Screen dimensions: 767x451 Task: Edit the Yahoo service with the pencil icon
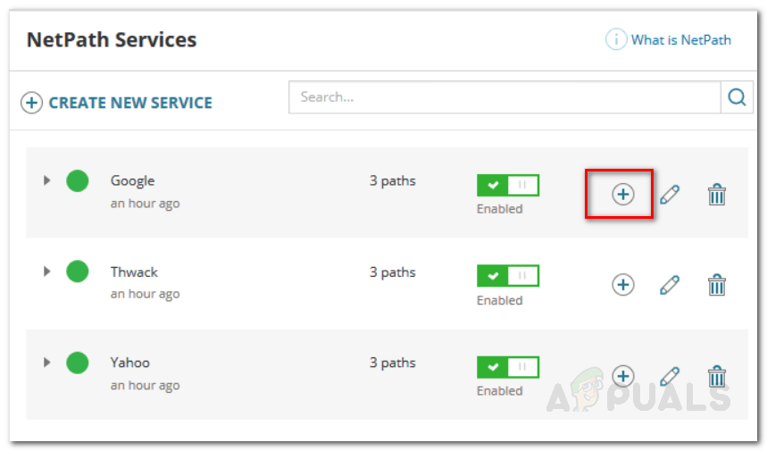(669, 376)
